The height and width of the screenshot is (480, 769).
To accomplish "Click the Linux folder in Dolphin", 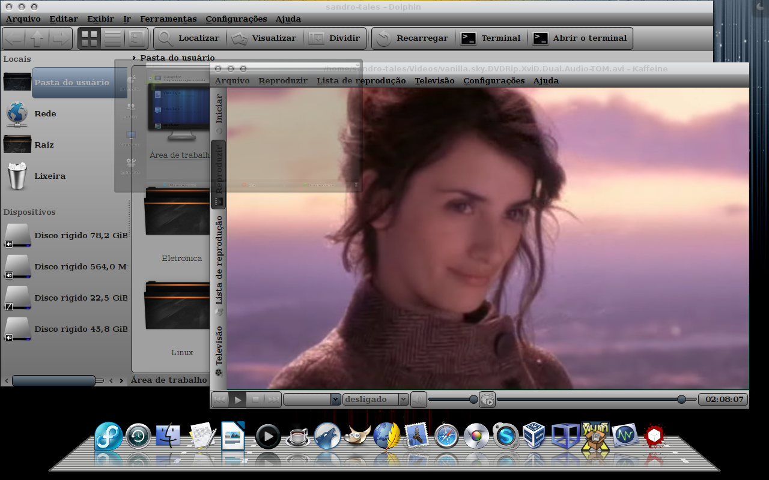I will point(177,318).
